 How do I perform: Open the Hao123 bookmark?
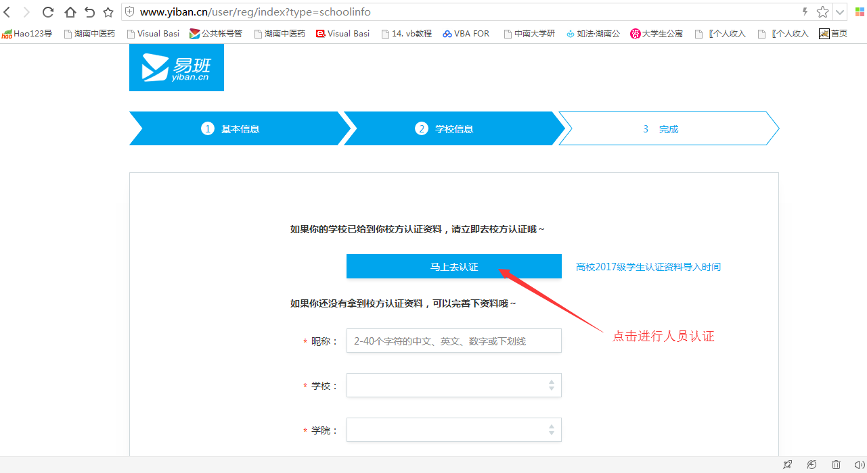click(x=27, y=33)
